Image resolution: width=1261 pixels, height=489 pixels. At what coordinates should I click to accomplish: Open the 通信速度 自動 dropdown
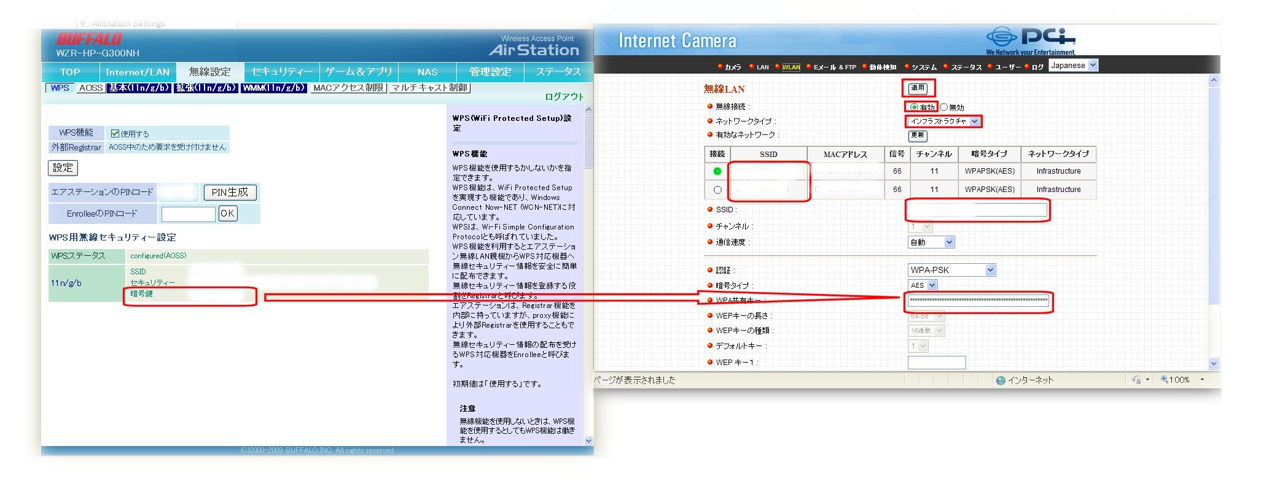pyautogui.click(x=931, y=242)
